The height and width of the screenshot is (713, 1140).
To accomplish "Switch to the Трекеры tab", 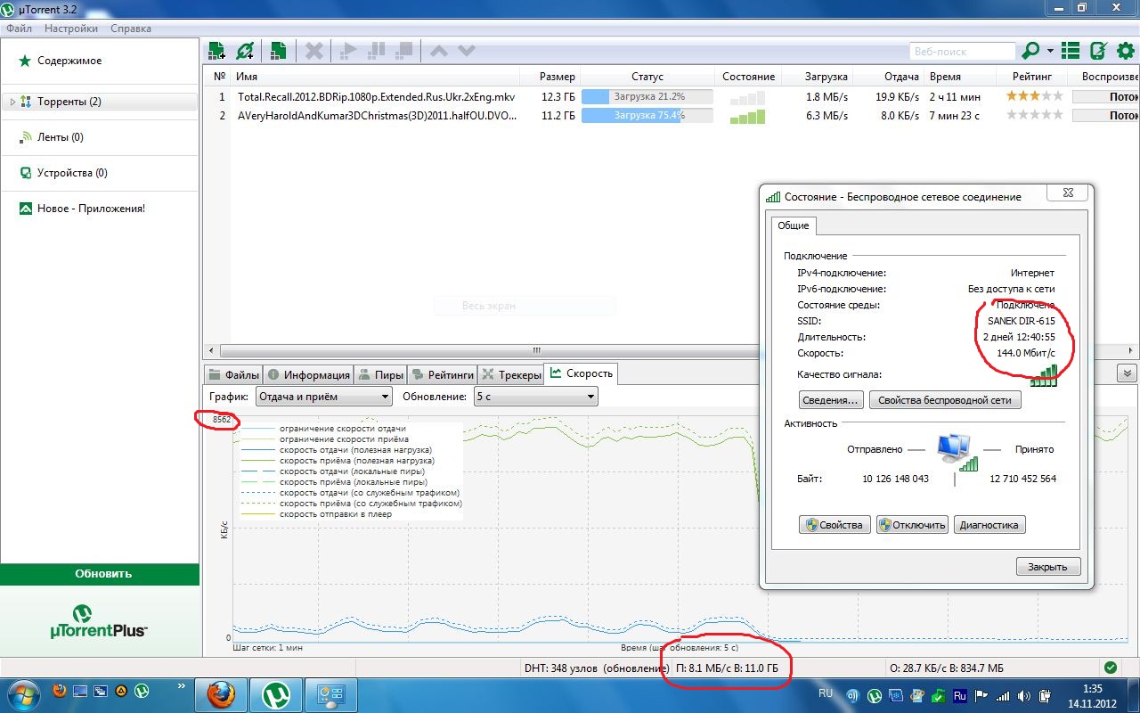I will point(511,375).
